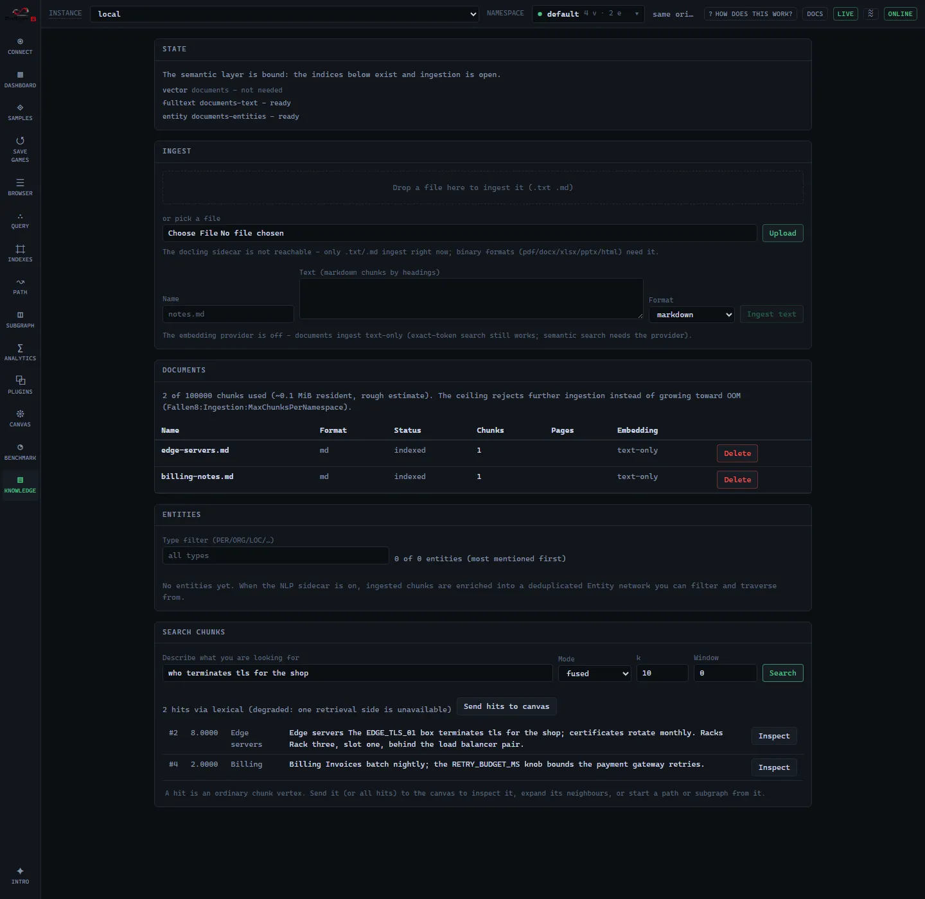Click the Search button
The height and width of the screenshot is (899, 925).
[x=782, y=673]
